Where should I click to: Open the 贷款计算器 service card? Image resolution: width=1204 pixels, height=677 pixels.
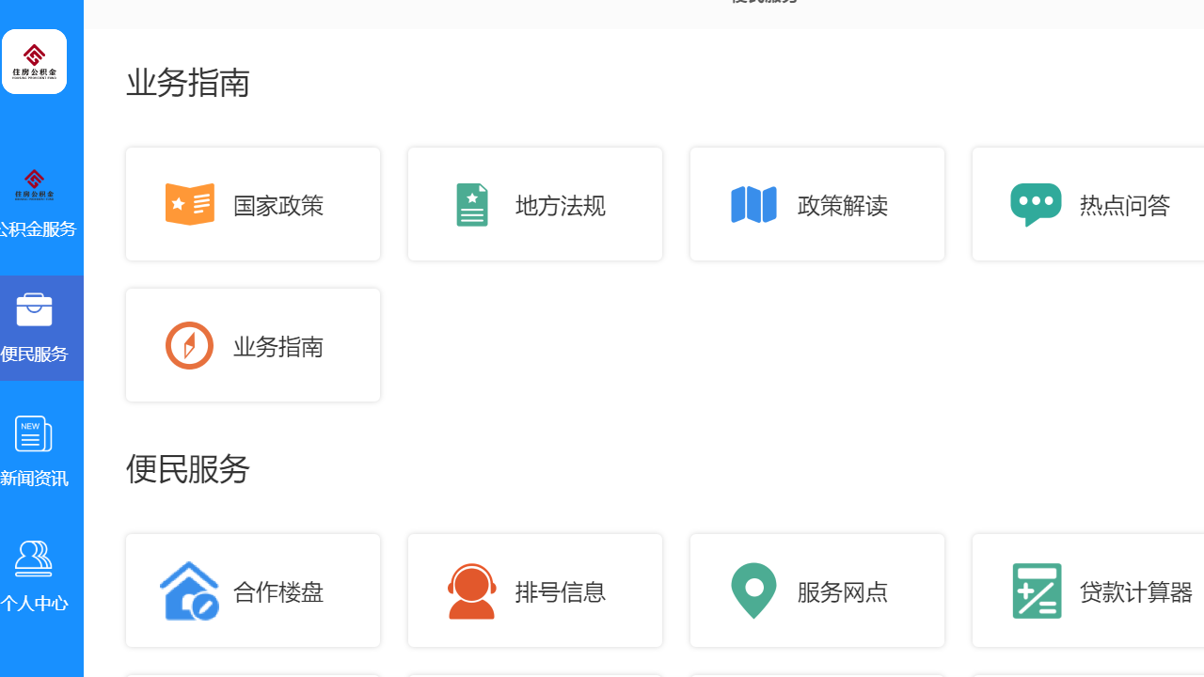[x=1087, y=590]
